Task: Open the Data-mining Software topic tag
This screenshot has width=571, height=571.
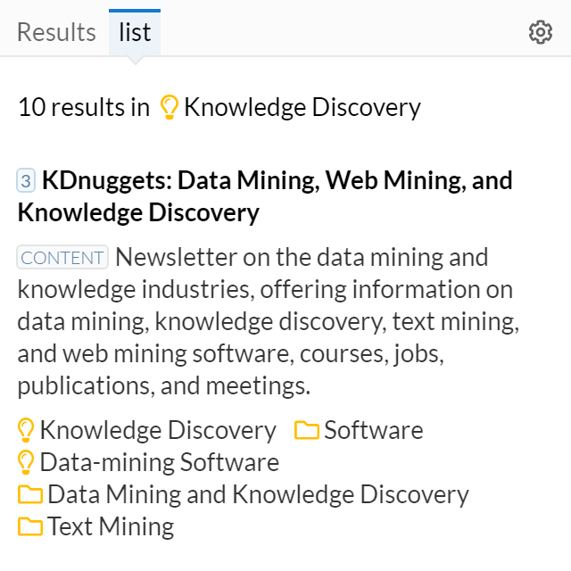Action: click(160, 462)
